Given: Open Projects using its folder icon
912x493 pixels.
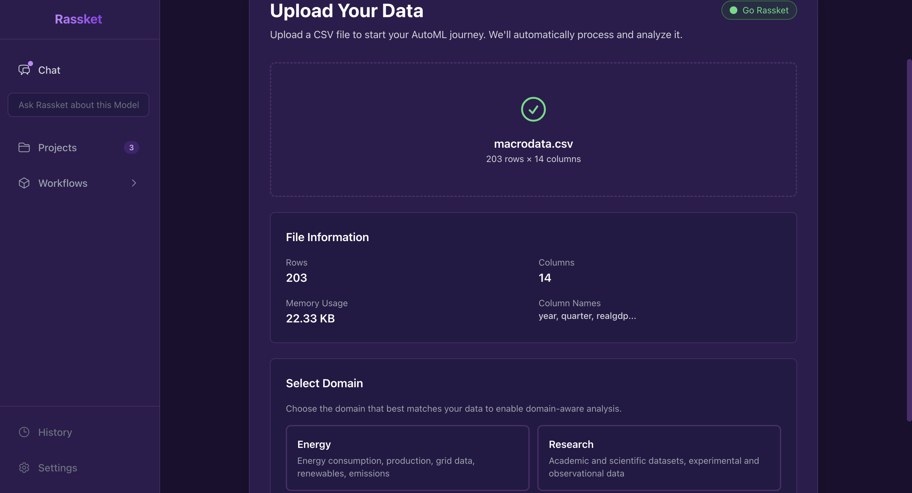Looking at the screenshot, I should coord(24,147).
